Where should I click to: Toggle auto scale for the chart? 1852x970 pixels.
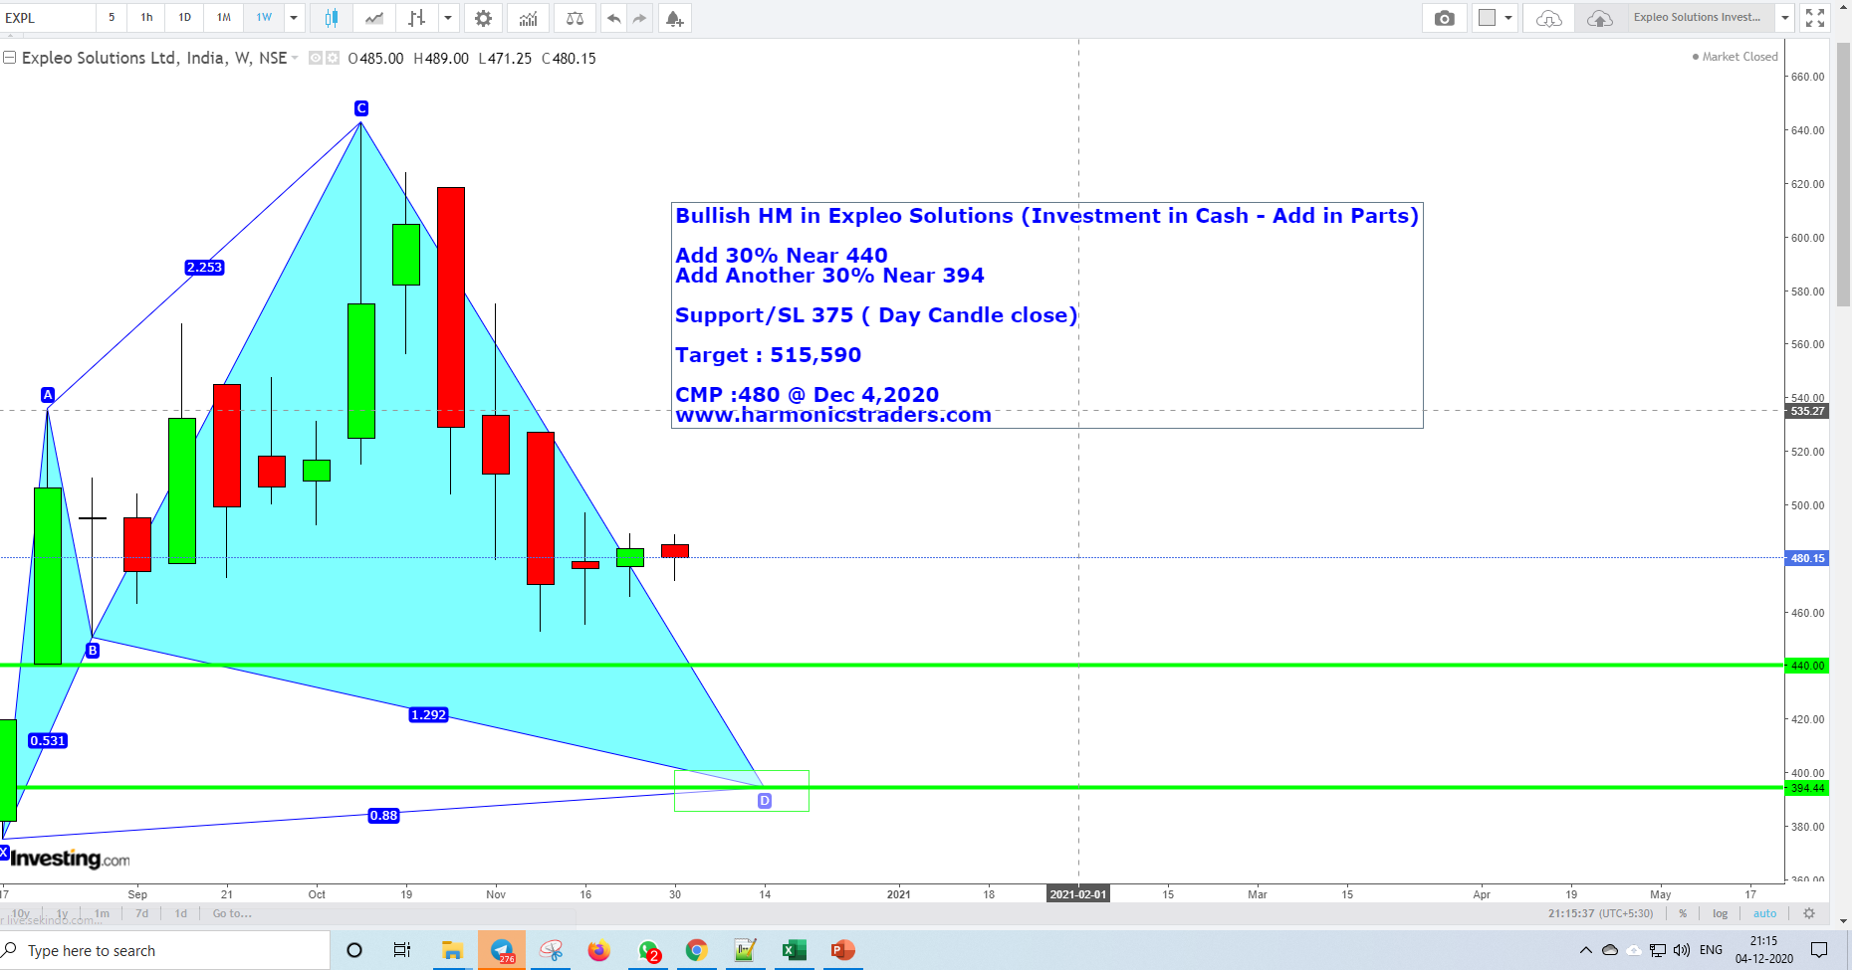pyautogui.click(x=1764, y=912)
